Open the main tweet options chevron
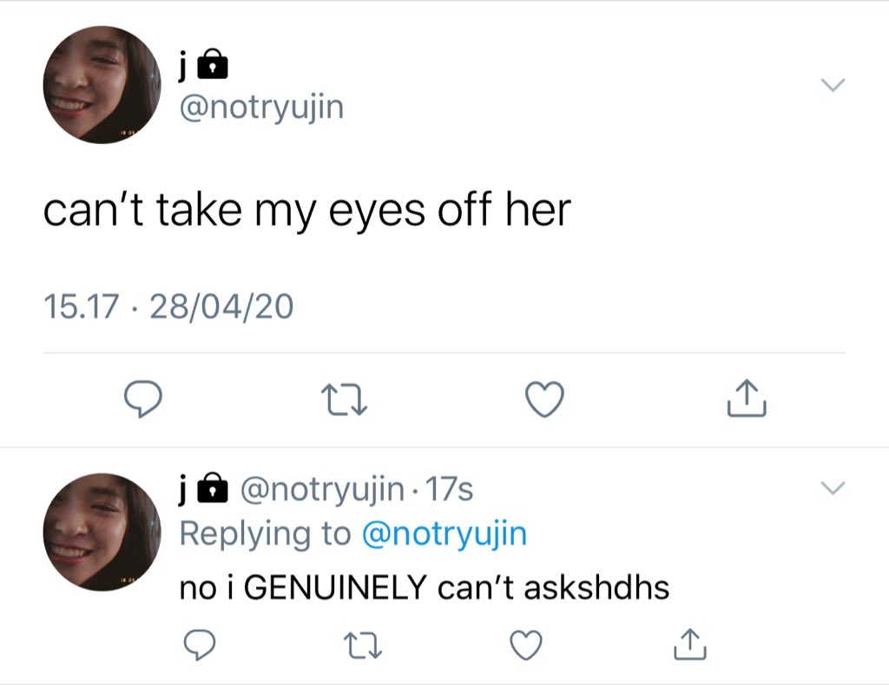This screenshot has height=685, width=889. click(x=833, y=85)
